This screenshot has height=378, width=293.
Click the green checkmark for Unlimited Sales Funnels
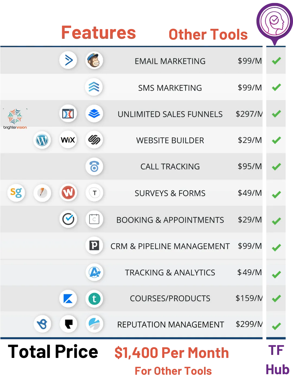(276, 114)
